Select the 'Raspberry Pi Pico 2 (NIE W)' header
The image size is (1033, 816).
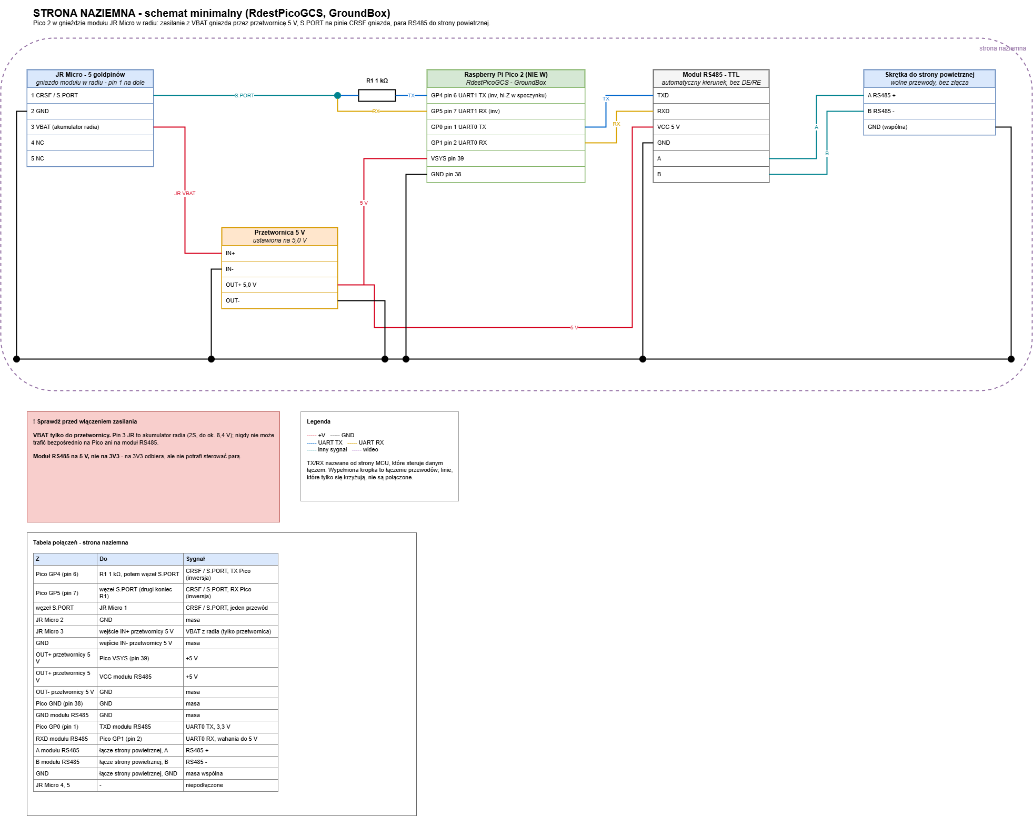click(506, 78)
